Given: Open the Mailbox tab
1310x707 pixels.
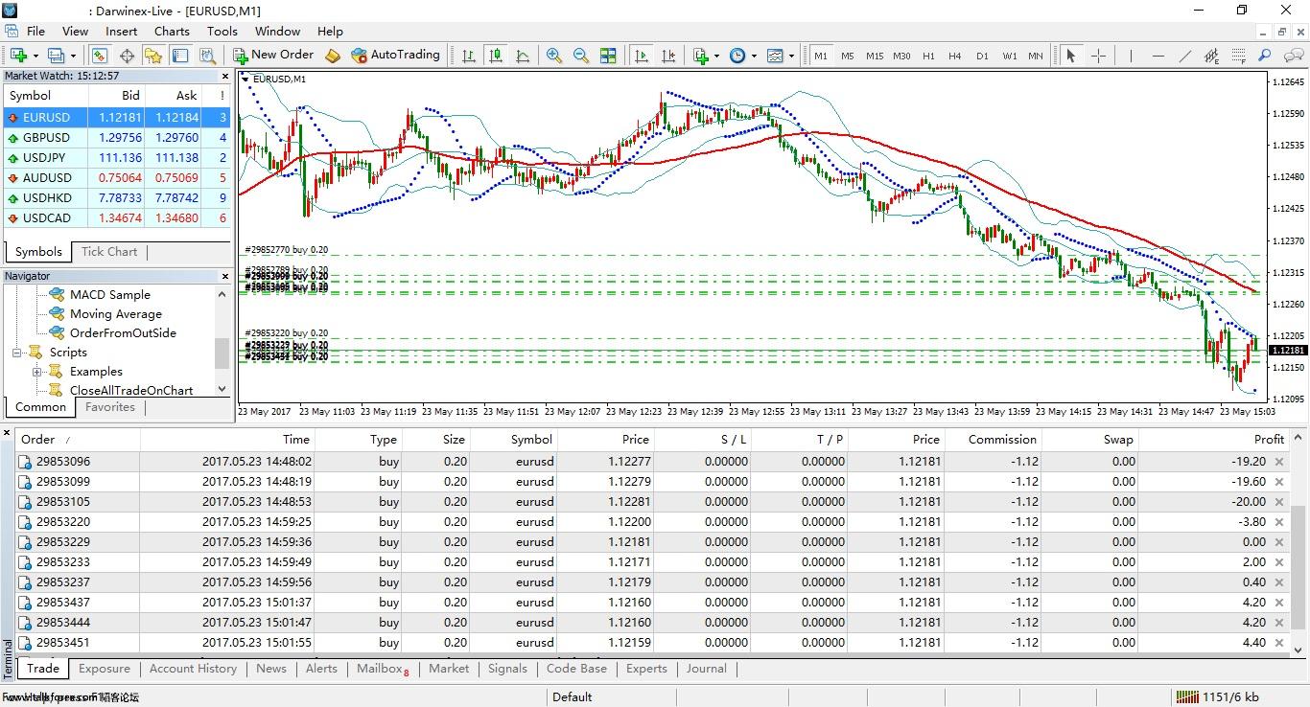Looking at the screenshot, I should 382,669.
